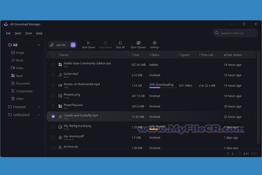Click the app icon for IntelliJ-Idea-Community-Edition.exe
Image resolution: width=262 pixels, height=175 pixels.
[x=60, y=65]
